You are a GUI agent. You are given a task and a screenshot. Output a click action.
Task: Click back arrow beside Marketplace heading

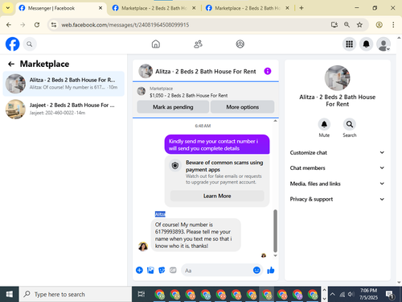pyautogui.click(x=11, y=64)
